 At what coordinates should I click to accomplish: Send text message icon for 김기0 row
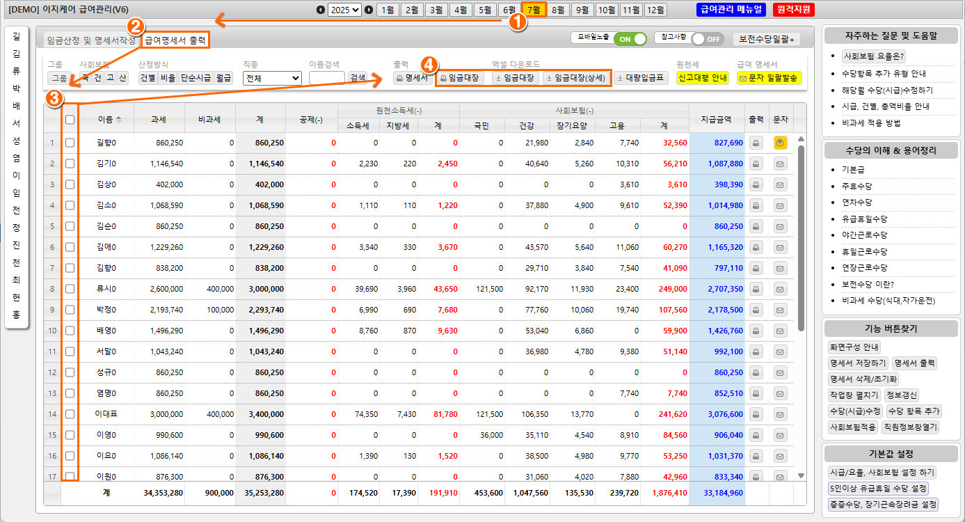[780, 164]
